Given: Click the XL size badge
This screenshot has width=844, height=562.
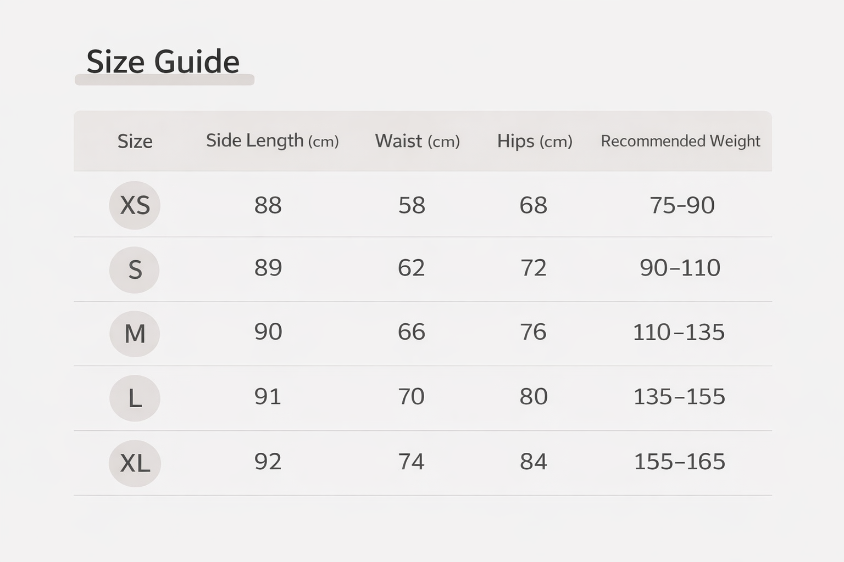Looking at the screenshot, I should coord(135,463).
